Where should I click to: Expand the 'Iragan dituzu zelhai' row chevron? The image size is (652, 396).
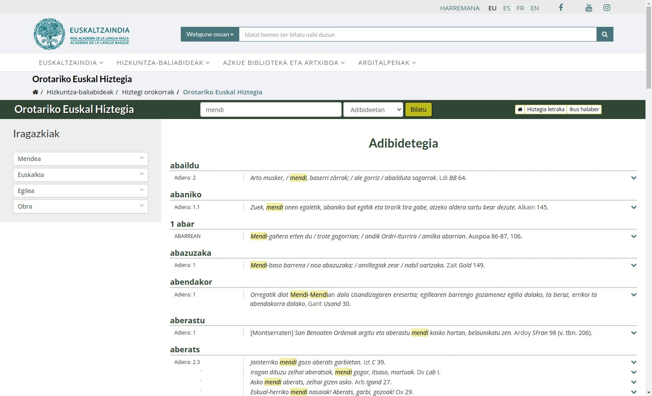coord(634,372)
